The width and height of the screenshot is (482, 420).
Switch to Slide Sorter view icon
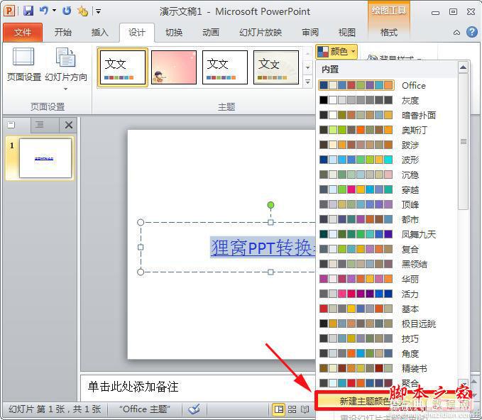point(292,409)
